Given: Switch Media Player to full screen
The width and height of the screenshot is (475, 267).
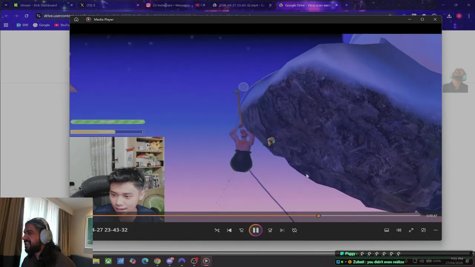Looking at the screenshot, I should (x=411, y=230).
